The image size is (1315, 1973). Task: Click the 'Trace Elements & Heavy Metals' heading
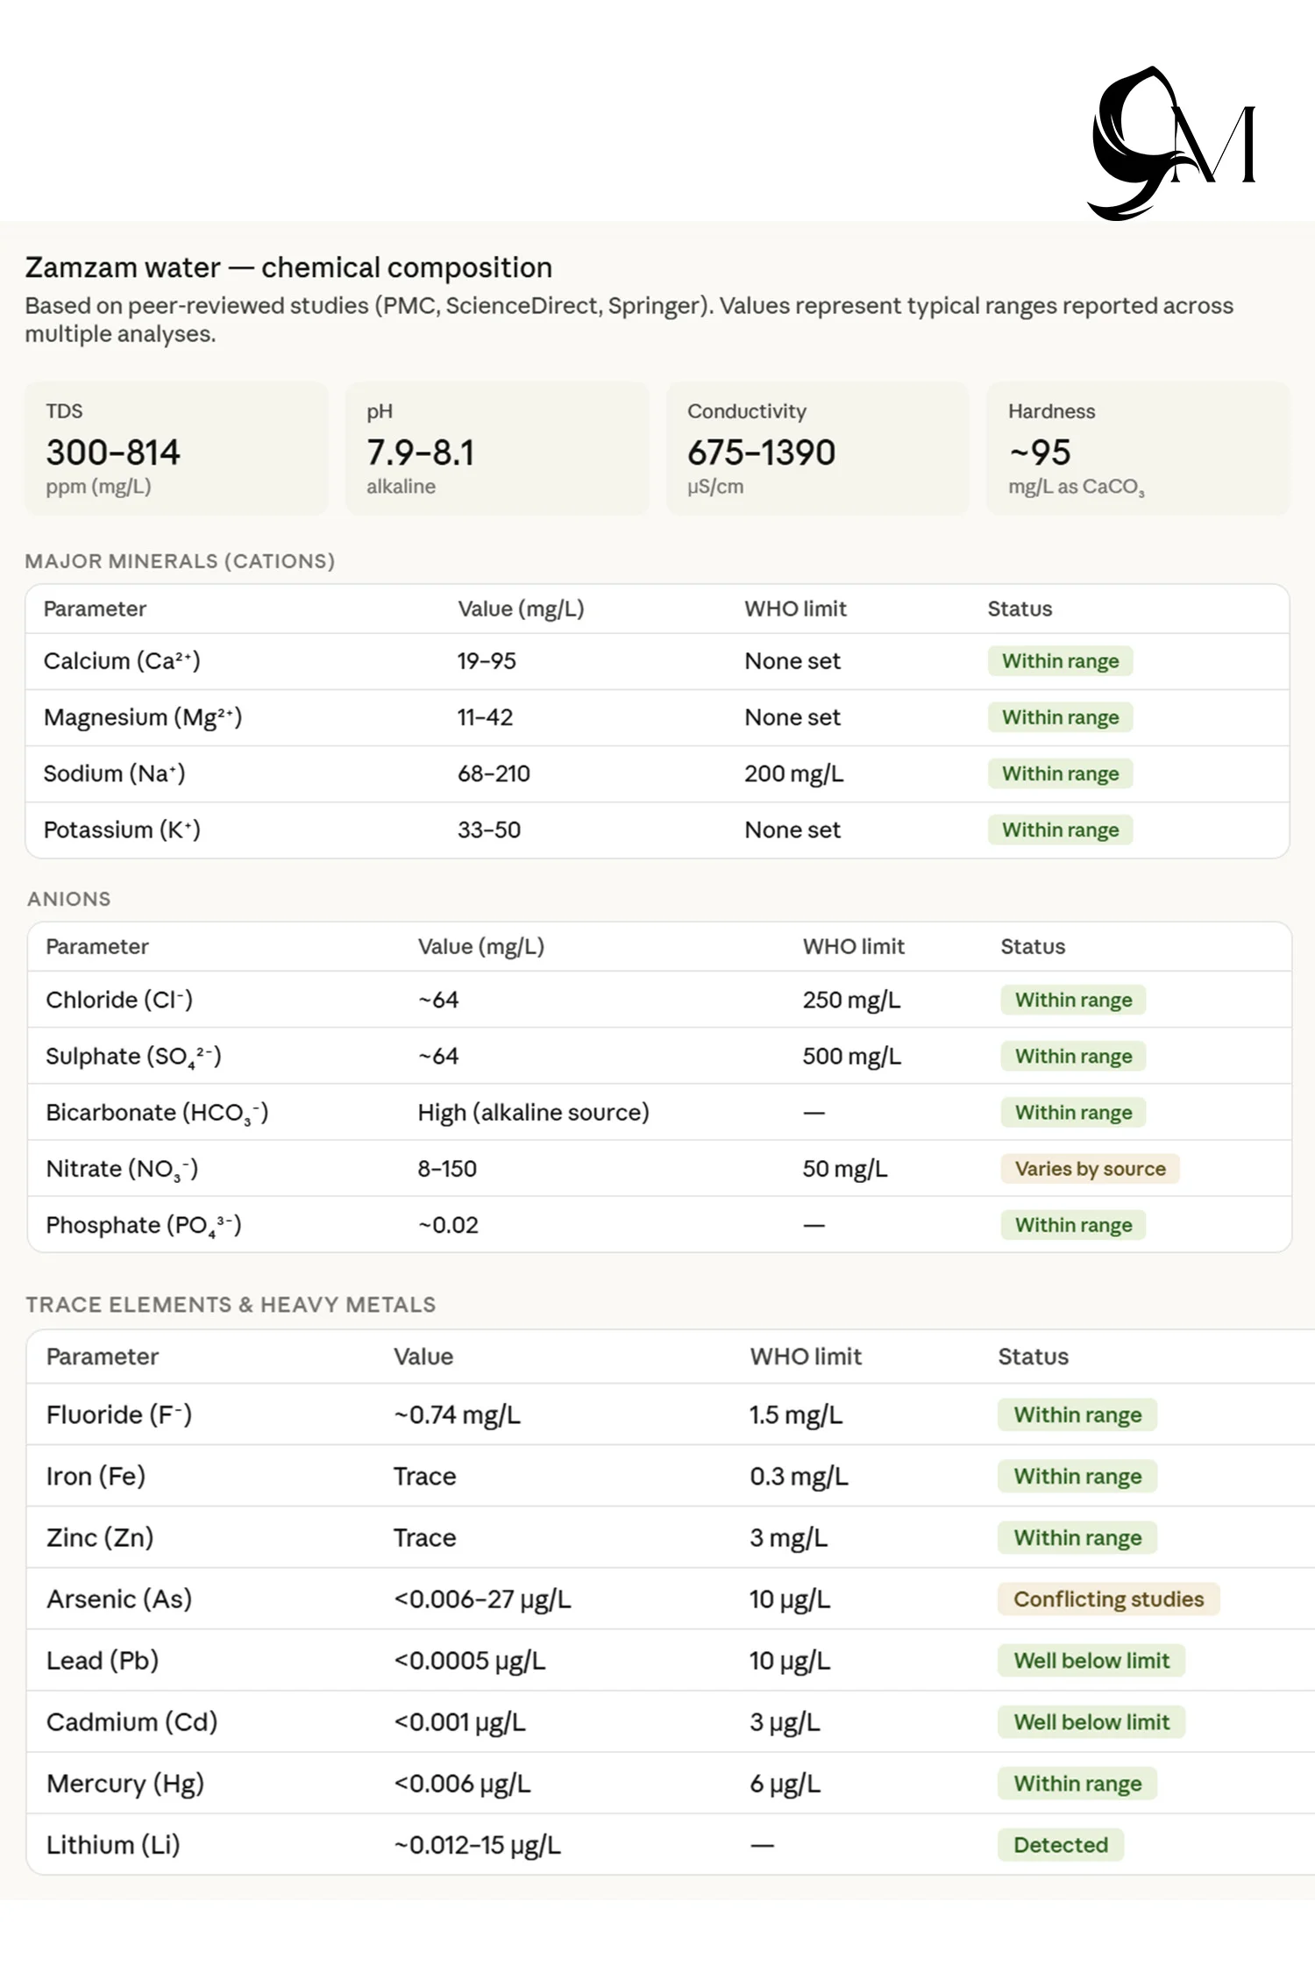pos(231,1305)
